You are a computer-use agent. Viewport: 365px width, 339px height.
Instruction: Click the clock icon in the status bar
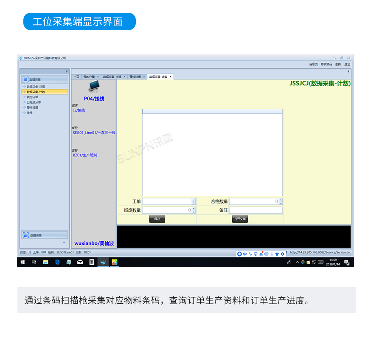point(255,254)
